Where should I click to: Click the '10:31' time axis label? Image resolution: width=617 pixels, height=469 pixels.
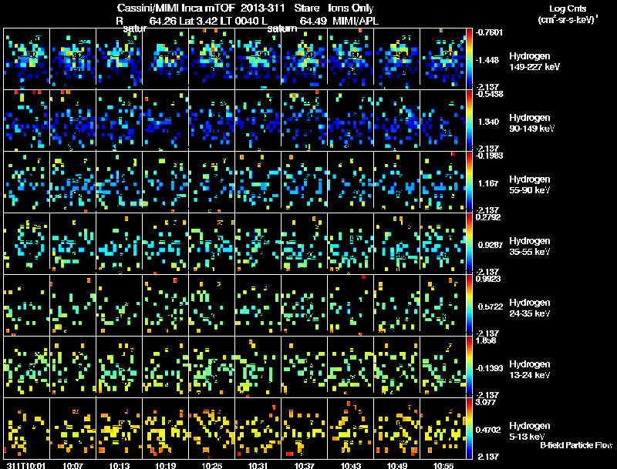pos(258,465)
